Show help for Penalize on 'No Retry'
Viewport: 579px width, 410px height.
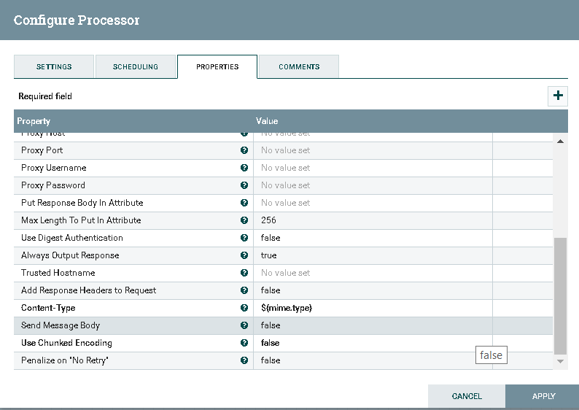coord(244,360)
